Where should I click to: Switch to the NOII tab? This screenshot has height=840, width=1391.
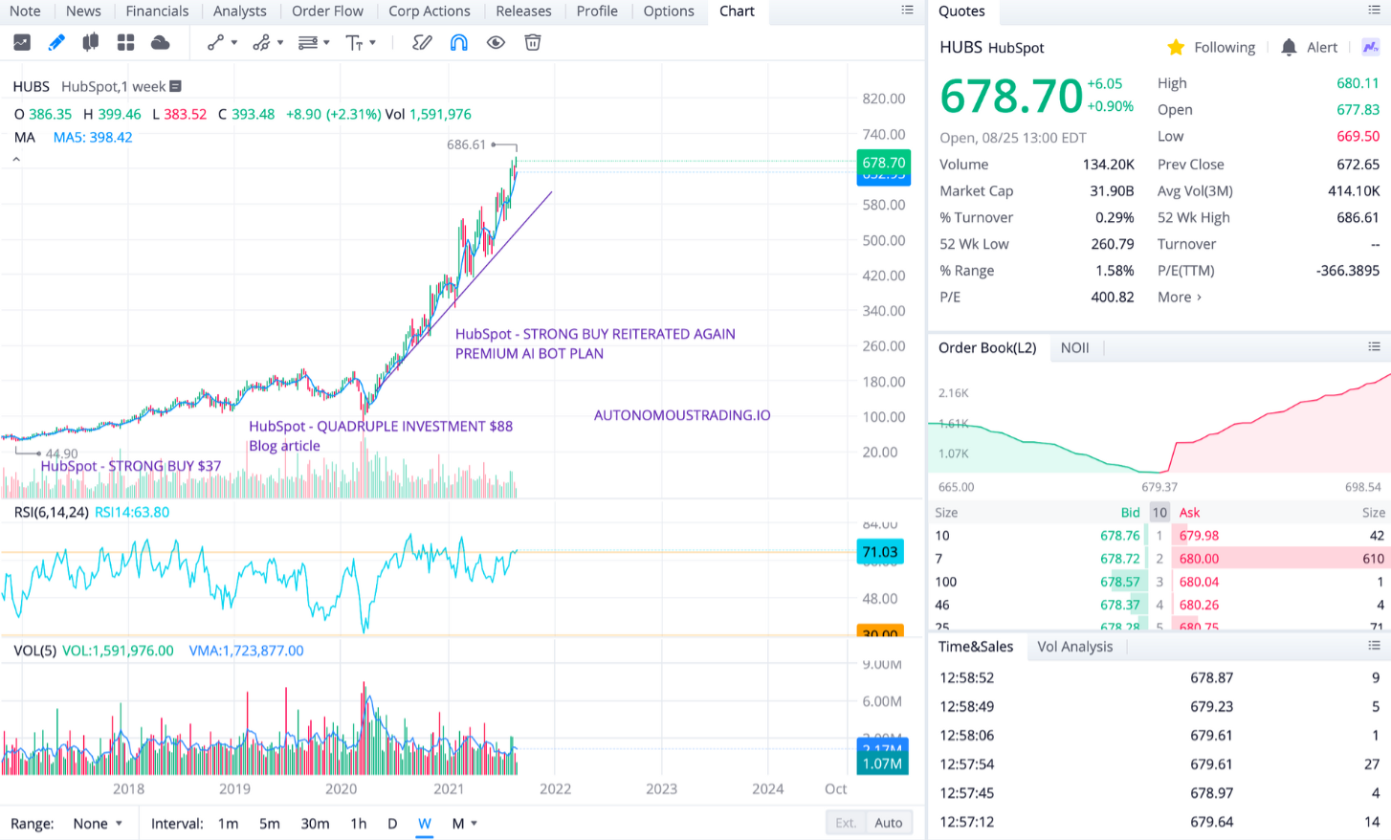pyautogui.click(x=1074, y=348)
